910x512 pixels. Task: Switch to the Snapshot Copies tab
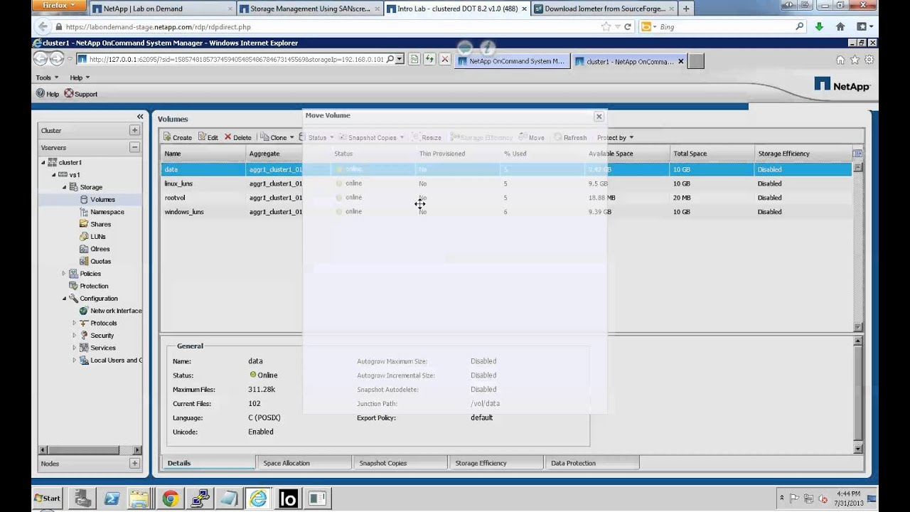tap(400, 463)
